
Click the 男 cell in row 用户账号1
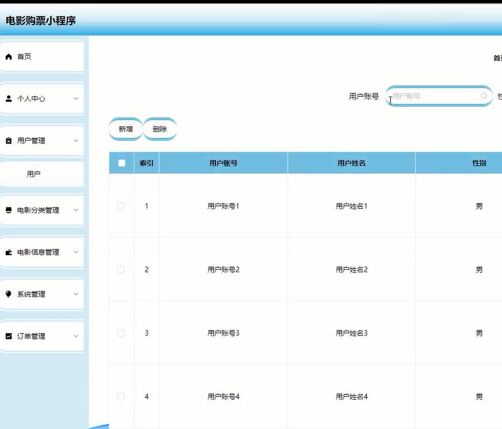point(479,206)
